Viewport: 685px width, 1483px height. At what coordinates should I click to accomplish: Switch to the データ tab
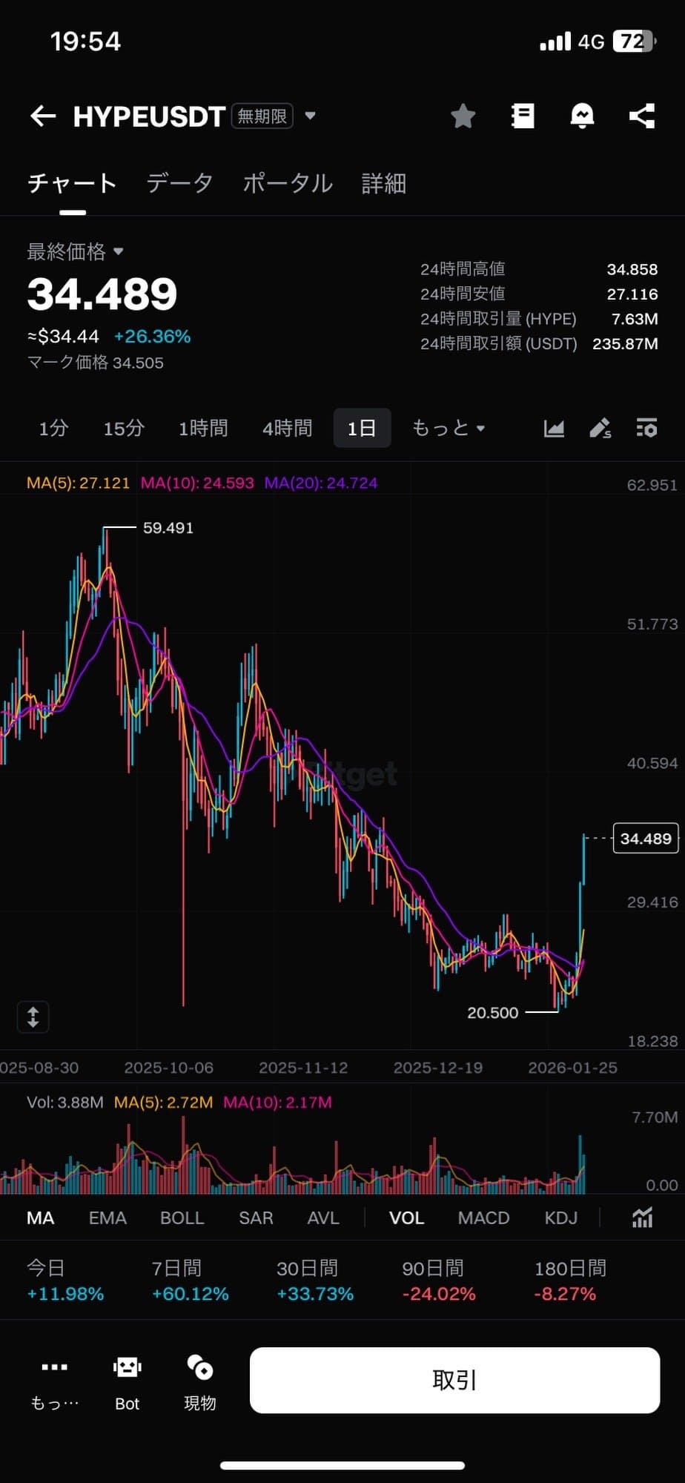pyautogui.click(x=179, y=183)
